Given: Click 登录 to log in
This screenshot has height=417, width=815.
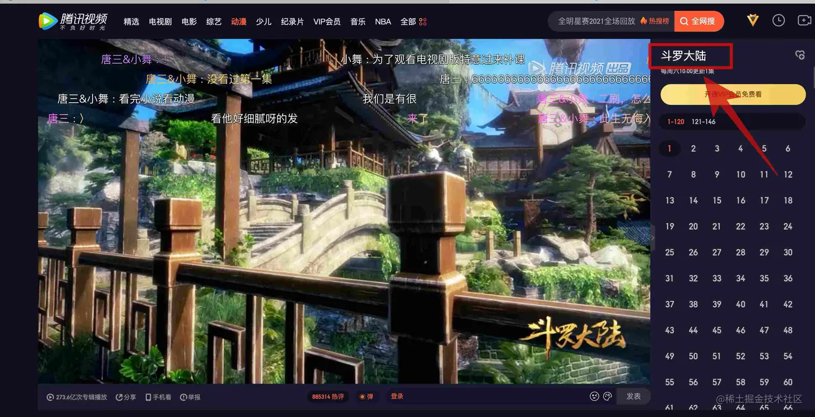Looking at the screenshot, I should [x=397, y=395].
